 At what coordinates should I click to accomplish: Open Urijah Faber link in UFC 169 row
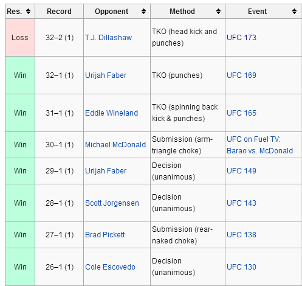[x=106, y=75]
